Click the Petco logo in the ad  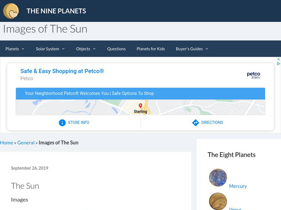[253, 75]
